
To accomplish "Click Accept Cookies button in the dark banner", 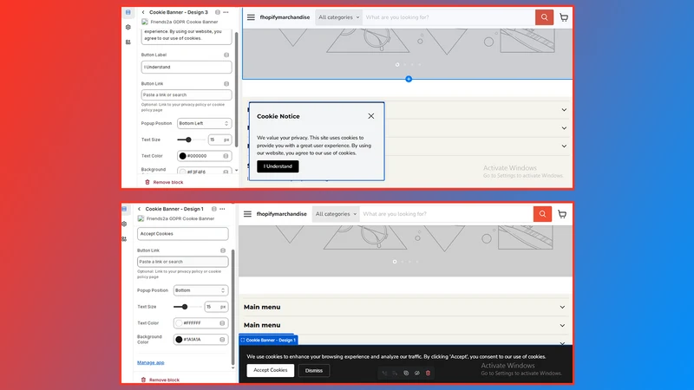I will click(271, 370).
